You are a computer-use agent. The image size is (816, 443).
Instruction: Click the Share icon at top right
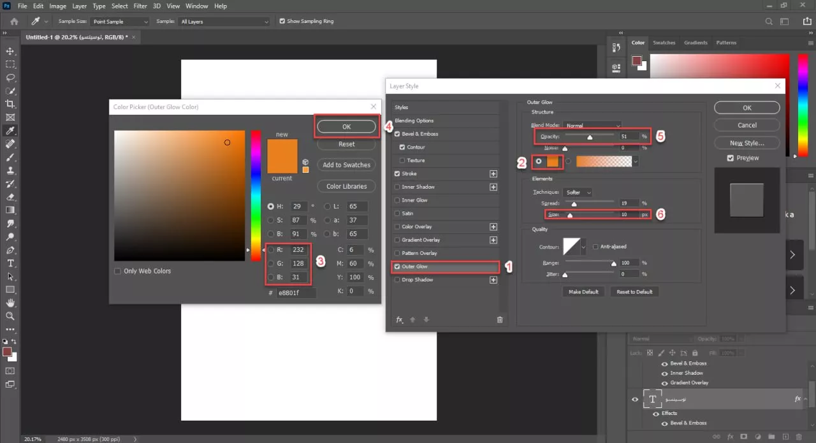click(807, 21)
